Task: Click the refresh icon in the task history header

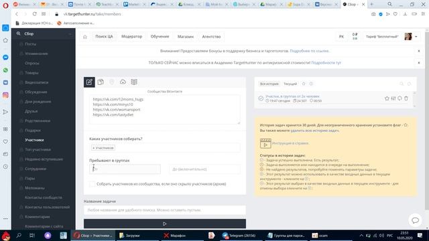Action: 409,84
